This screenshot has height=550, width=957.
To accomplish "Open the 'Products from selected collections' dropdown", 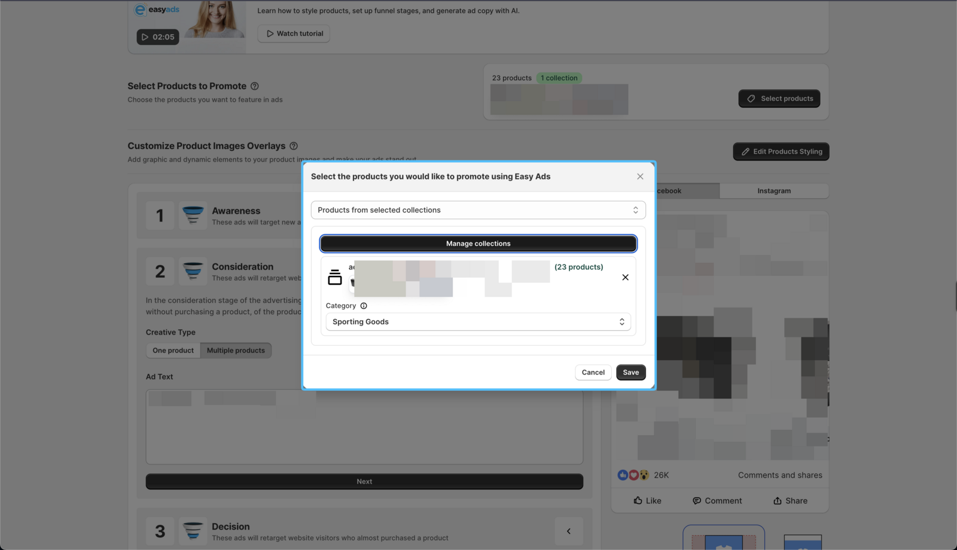I will point(478,210).
